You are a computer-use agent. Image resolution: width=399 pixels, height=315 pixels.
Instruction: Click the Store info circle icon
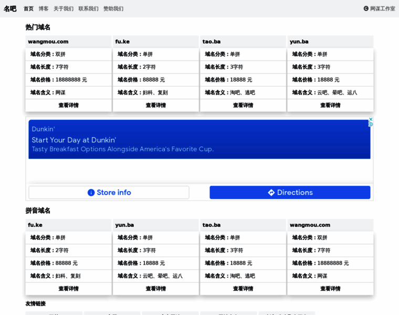[91, 193]
